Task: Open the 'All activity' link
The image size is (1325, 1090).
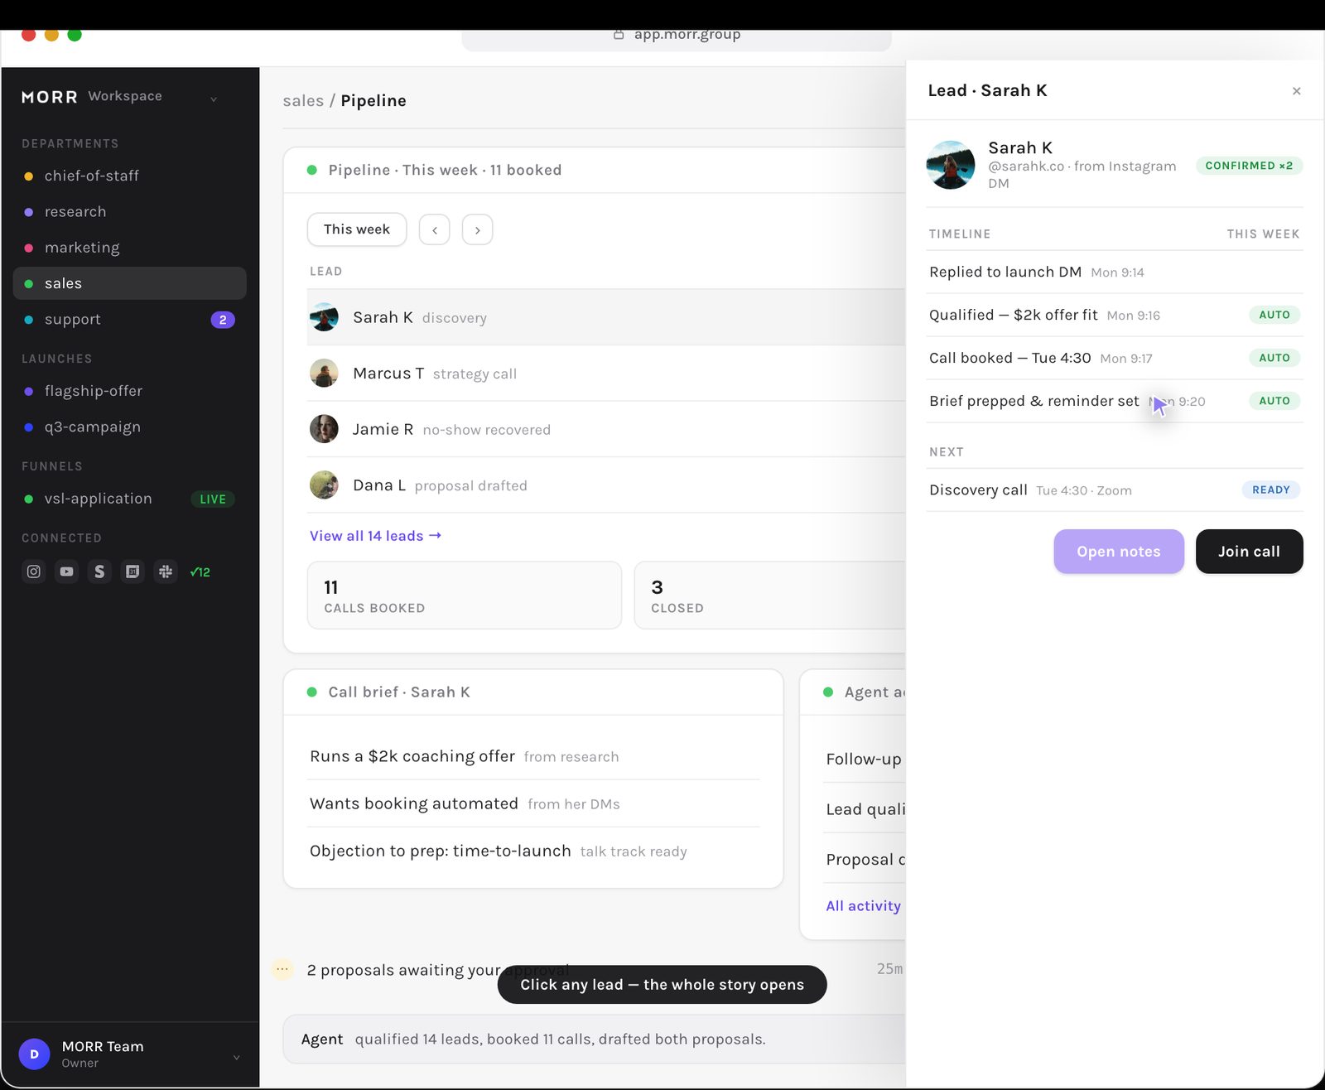Action: pos(863,906)
